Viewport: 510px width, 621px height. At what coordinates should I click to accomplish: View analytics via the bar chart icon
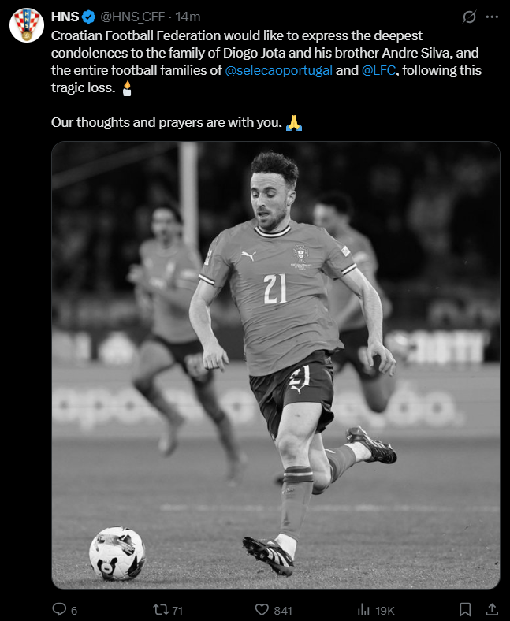(x=363, y=609)
